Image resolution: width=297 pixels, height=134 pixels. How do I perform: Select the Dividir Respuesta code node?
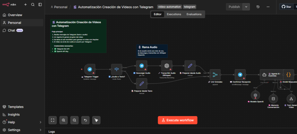tap(289, 75)
